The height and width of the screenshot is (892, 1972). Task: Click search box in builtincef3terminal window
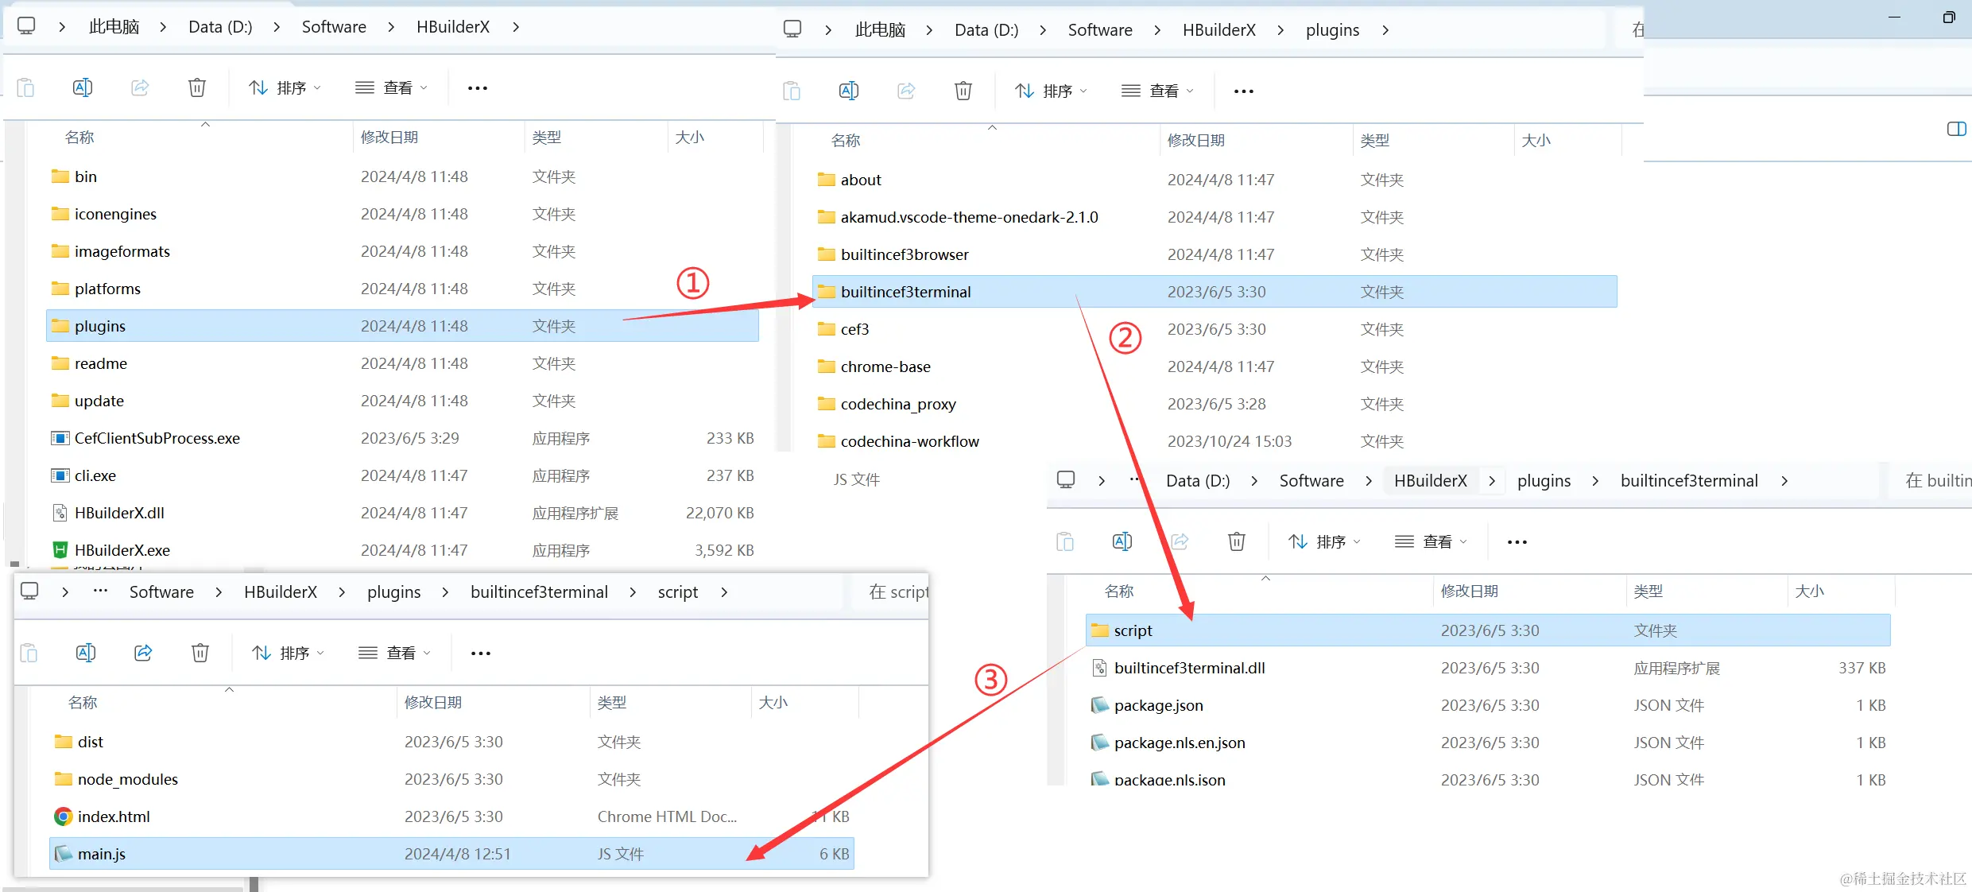(1931, 480)
